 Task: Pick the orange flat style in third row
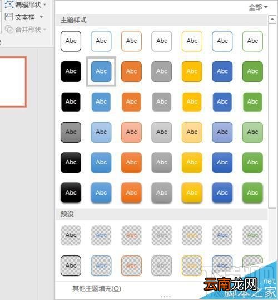131,102
